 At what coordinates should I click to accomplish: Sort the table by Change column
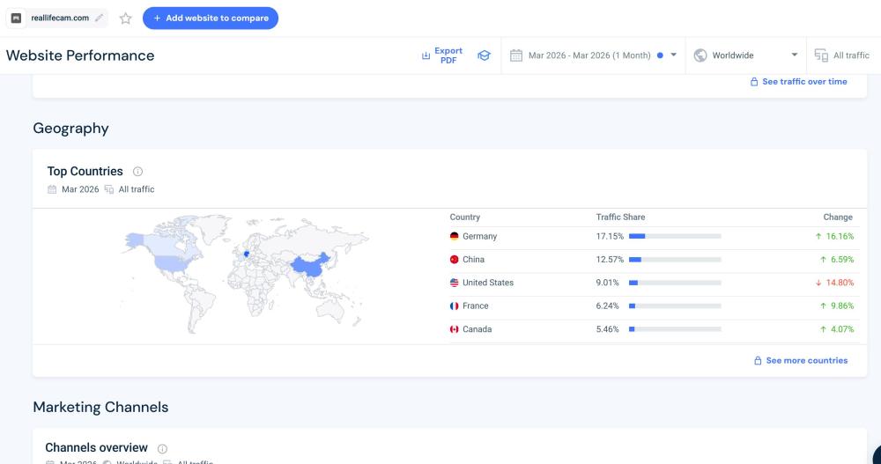click(x=837, y=217)
